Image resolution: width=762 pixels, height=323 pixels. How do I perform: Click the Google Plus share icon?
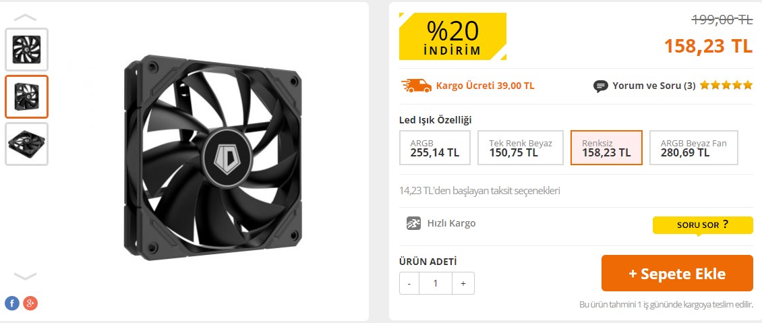coord(30,303)
